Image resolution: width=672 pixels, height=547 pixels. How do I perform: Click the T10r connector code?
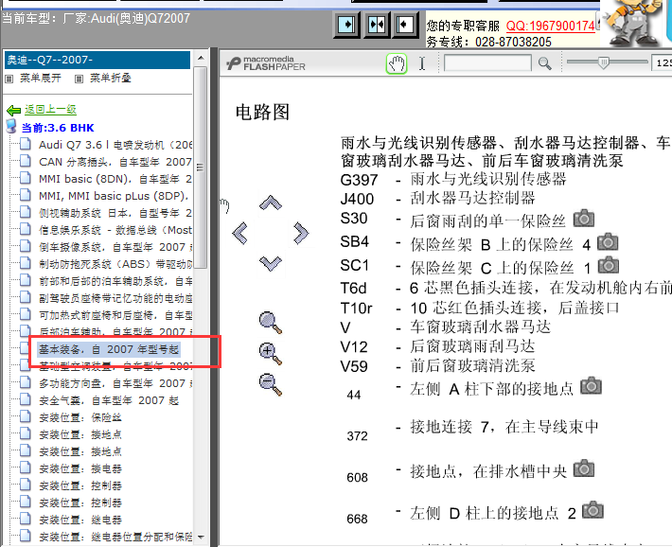tap(357, 309)
